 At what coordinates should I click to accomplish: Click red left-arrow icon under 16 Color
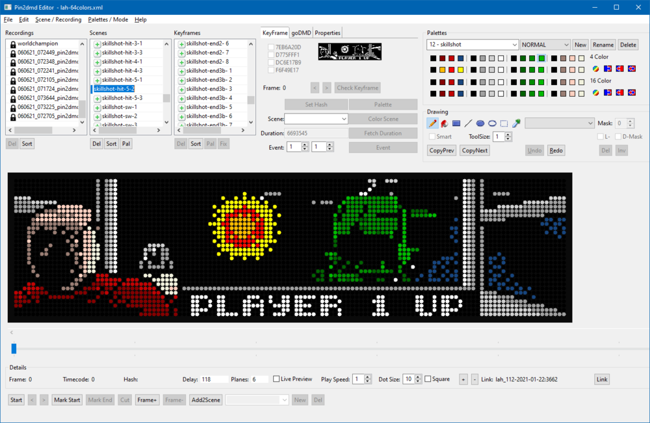click(619, 93)
